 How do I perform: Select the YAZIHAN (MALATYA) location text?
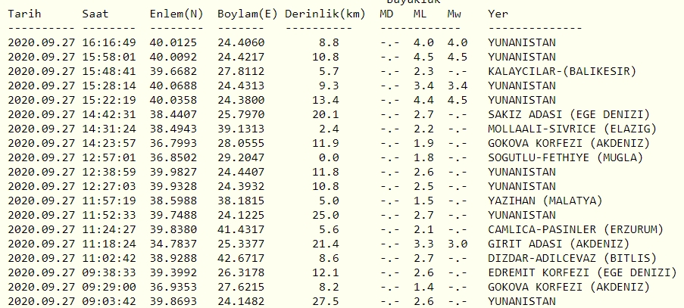(545, 201)
